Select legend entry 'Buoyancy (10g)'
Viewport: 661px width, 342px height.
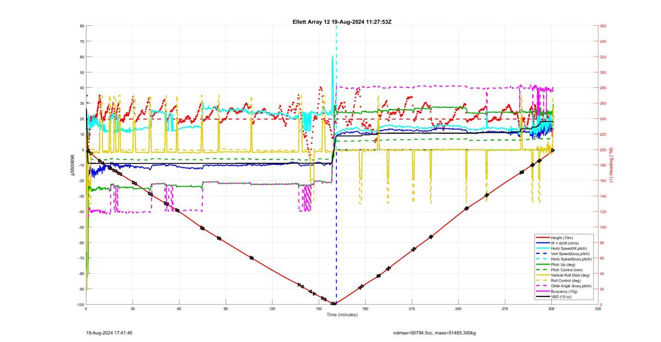(x=565, y=291)
